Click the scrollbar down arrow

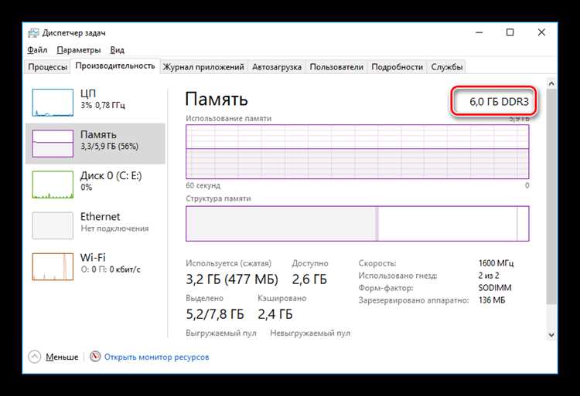click(551, 335)
